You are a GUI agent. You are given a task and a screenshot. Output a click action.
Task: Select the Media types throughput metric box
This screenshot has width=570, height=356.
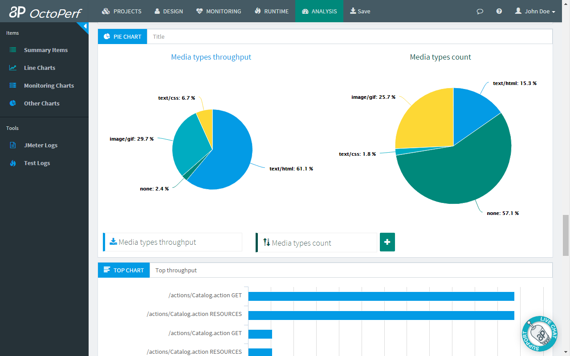pyautogui.click(x=173, y=242)
